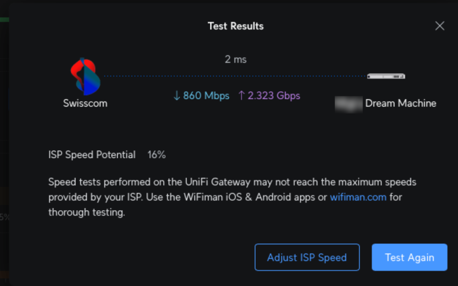Viewport: 458px width, 286px height.
Task: Select the 860 Mbps download value
Action: [x=206, y=96]
